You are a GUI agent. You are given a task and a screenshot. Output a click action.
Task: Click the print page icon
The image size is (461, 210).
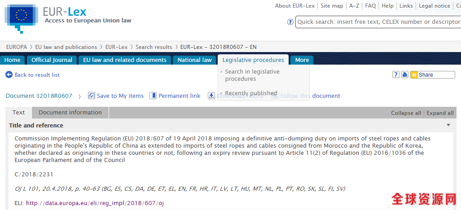coord(405,74)
